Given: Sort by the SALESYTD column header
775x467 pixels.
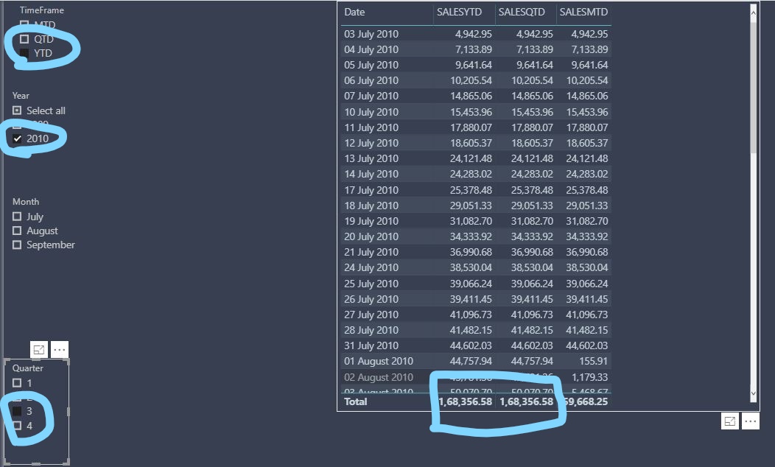Looking at the screenshot, I should coord(459,13).
